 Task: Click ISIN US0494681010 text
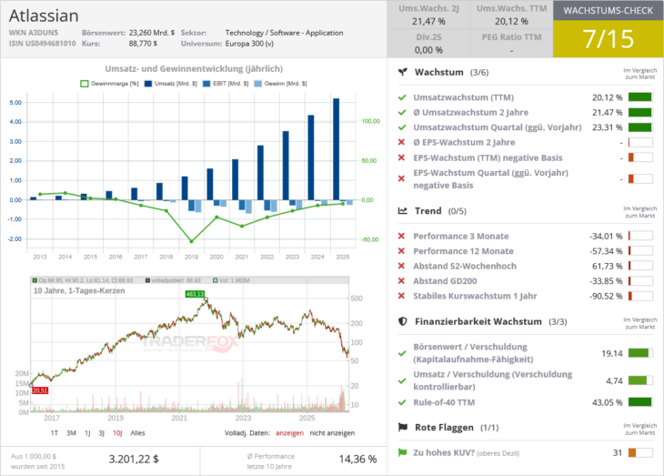pyautogui.click(x=43, y=44)
